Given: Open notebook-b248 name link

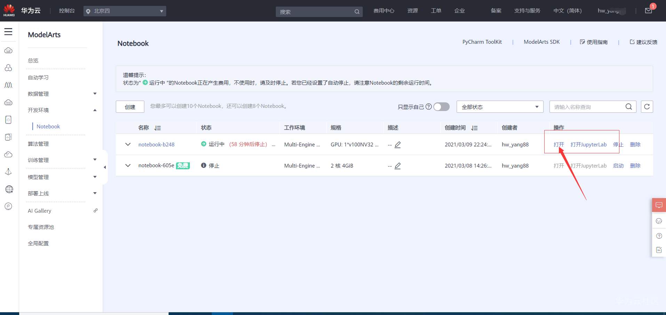Looking at the screenshot, I should [x=157, y=145].
